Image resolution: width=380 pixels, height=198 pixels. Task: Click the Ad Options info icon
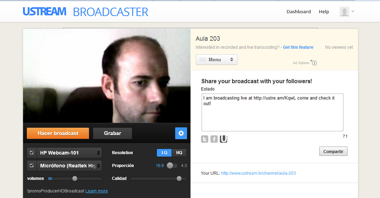(314, 63)
